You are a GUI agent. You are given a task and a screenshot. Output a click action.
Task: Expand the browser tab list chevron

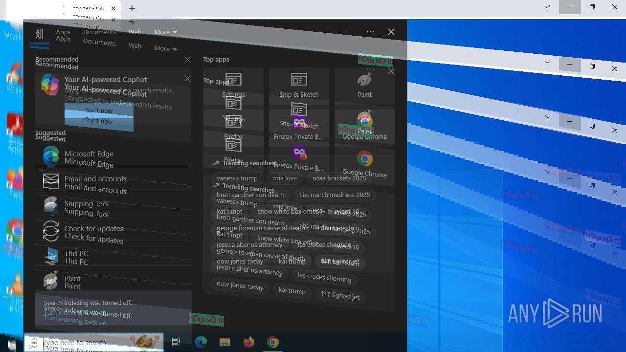(x=547, y=7)
